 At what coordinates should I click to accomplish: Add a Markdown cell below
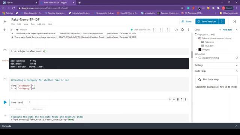pyautogui.click(x=37, y=109)
